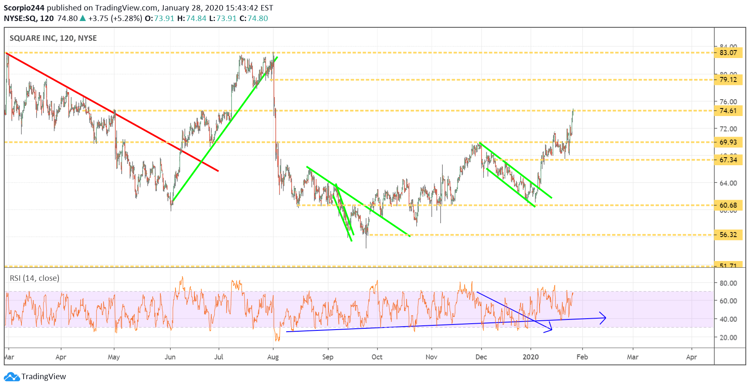Select the 74.61 price level label
The width and height of the screenshot is (750, 388).
click(x=728, y=111)
